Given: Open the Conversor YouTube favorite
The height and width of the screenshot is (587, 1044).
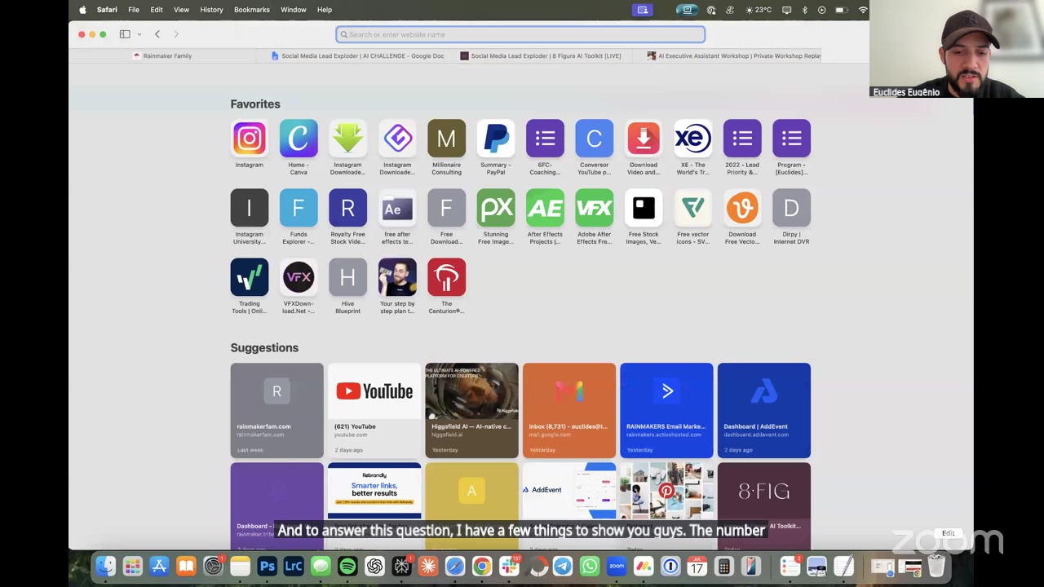Looking at the screenshot, I should (x=594, y=139).
